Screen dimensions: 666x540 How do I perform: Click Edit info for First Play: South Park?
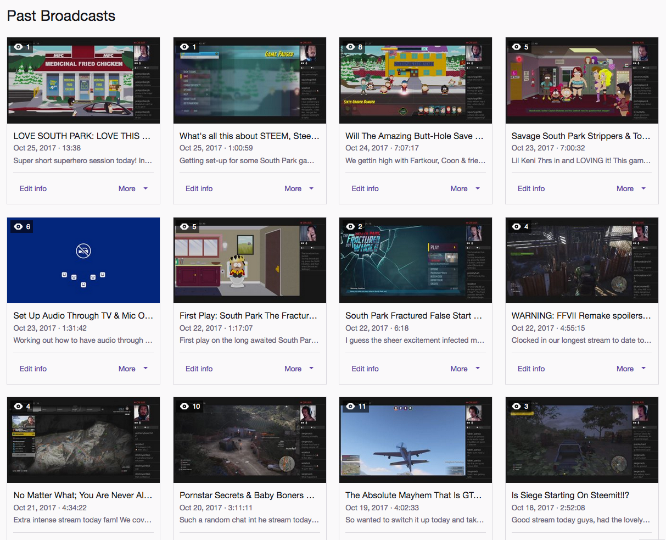pyautogui.click(x=199, y=369)
